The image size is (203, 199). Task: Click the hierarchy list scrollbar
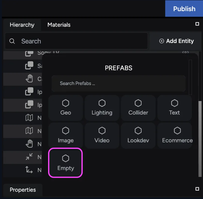pyautogui.click(x=200, y=139)
